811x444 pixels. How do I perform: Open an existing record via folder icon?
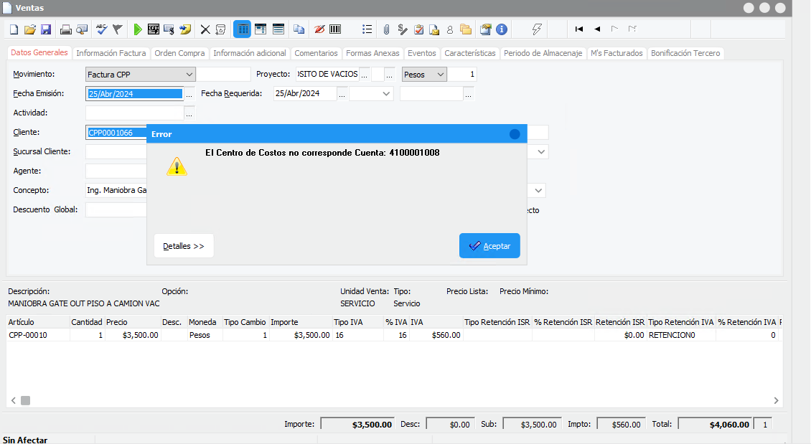[x=29, y=29]
